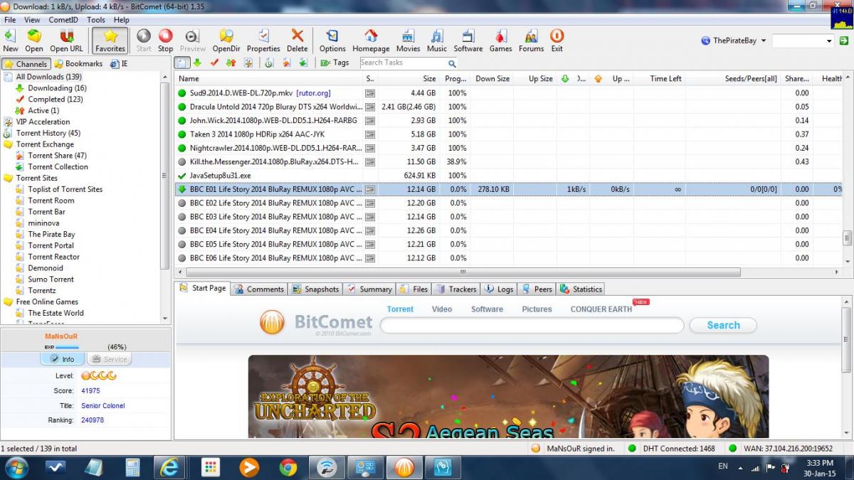Click the search tasks magnifier icon
Viewport: 854px width, 480px height.
(452, 63)
